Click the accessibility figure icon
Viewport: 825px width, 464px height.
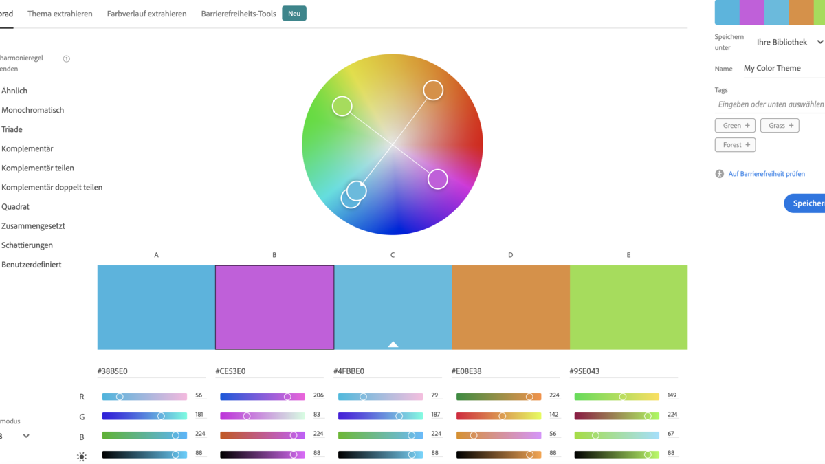(x=719, y=174)
